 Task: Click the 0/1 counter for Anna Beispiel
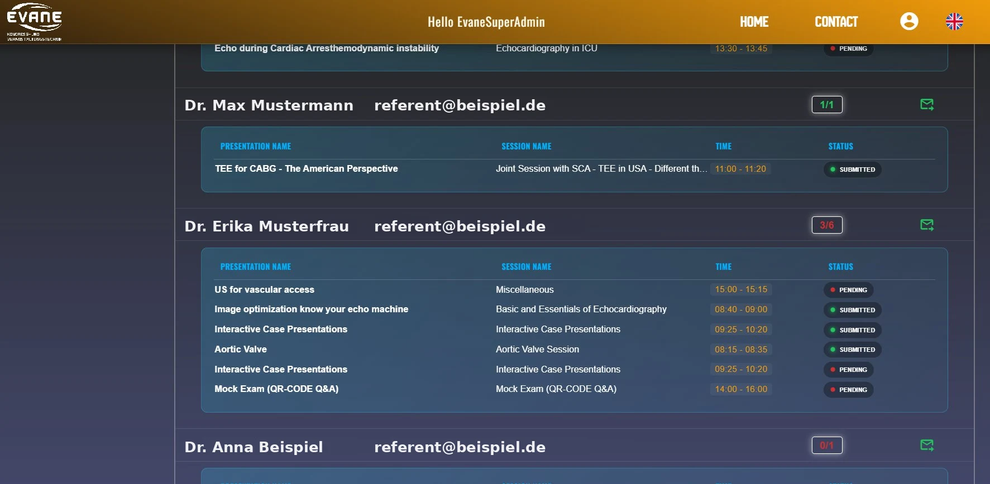pos(827,445)
